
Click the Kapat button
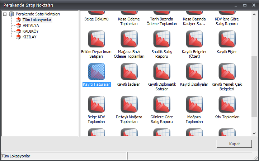234,144
